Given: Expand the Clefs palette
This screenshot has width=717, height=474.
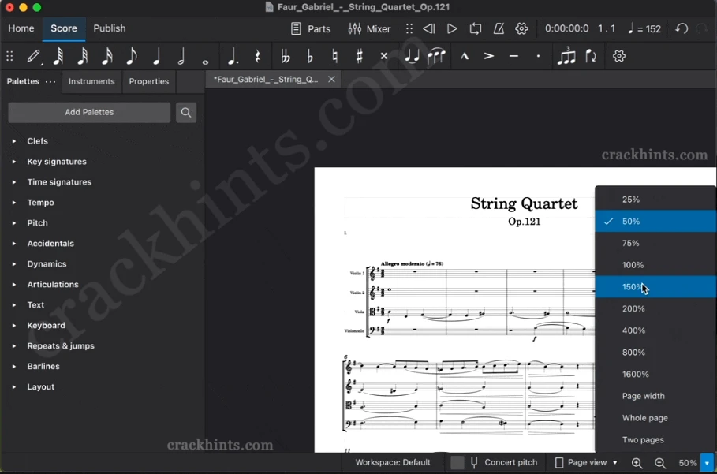Looking at the screenshot, I should (38, 140).
